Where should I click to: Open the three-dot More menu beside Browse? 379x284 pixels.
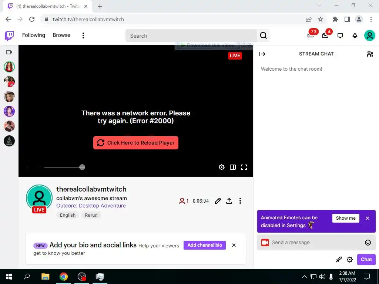pos(83,35)
